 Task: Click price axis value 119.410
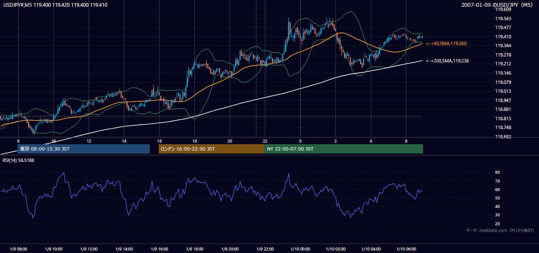(503, 37)
